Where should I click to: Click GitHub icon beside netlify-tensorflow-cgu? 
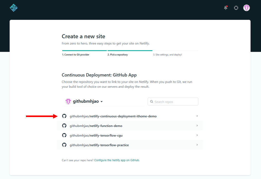(64, 135)
